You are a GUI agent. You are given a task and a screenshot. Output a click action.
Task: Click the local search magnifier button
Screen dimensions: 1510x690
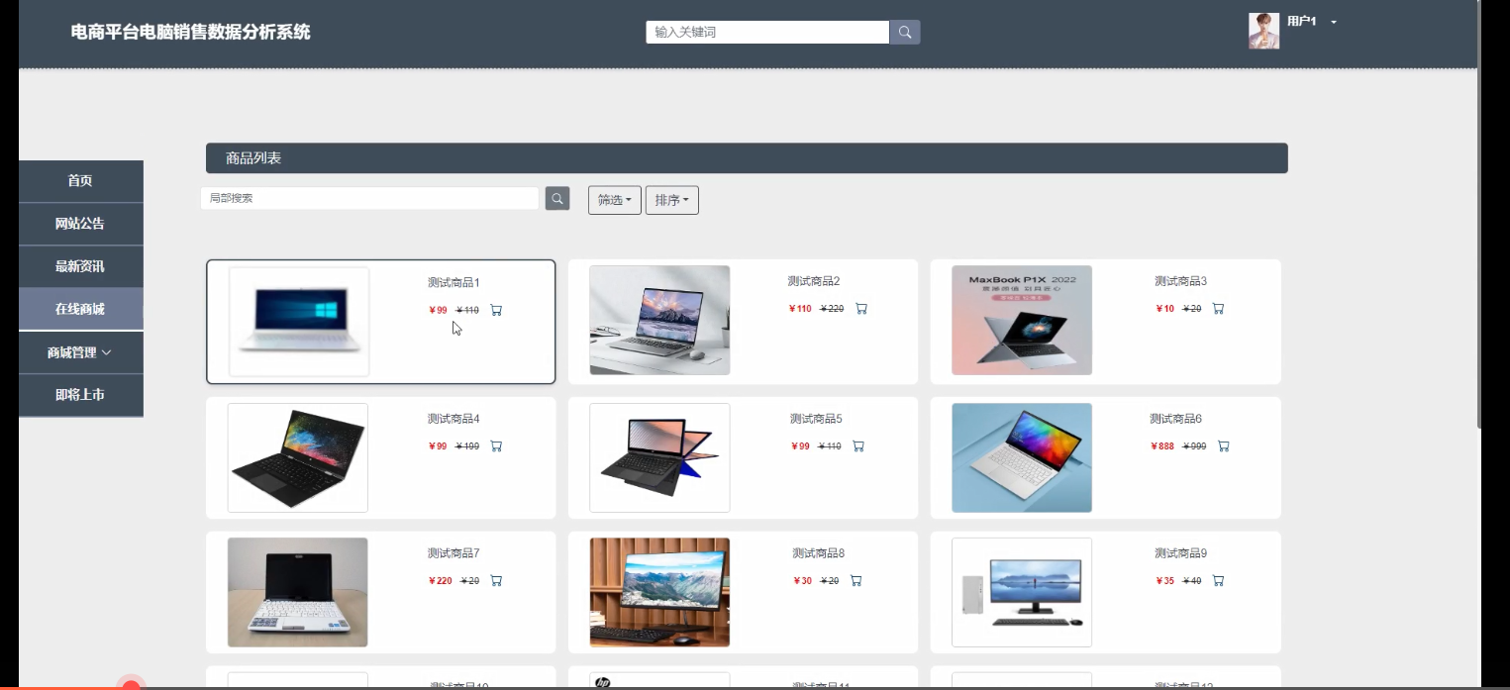coord(557,198)
